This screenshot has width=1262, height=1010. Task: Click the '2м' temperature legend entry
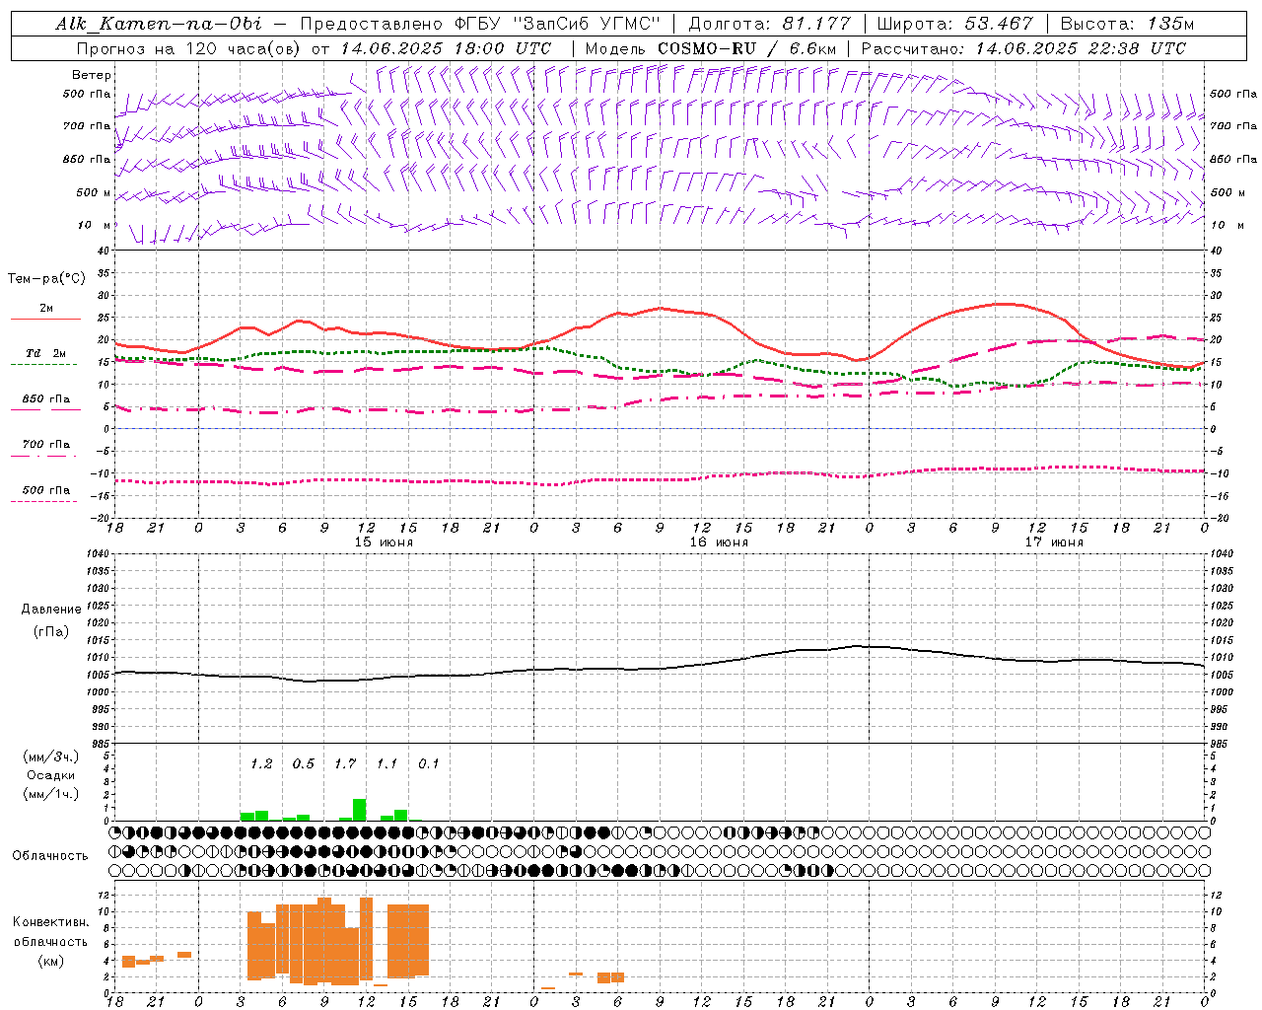pyautogui.click(x=46, y=309)
